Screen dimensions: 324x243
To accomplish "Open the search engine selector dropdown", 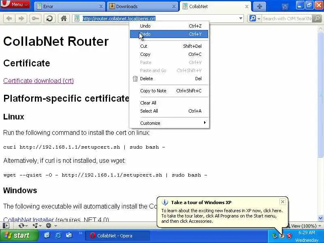I will (255, 19).
